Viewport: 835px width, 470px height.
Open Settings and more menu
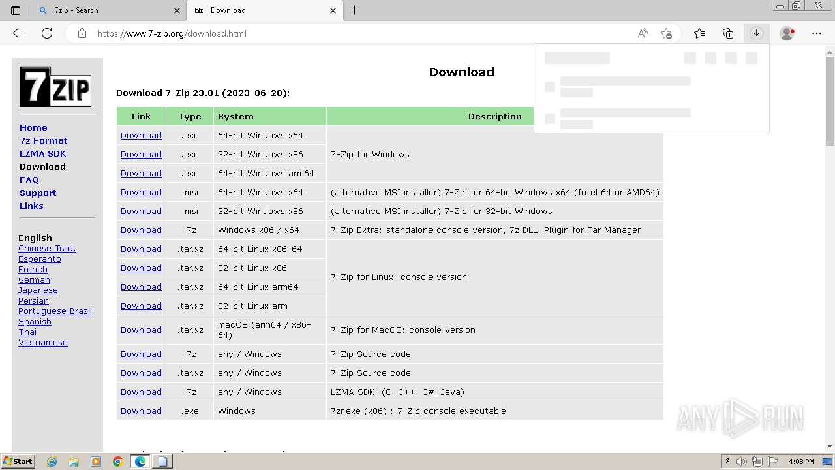pos(817,33)
